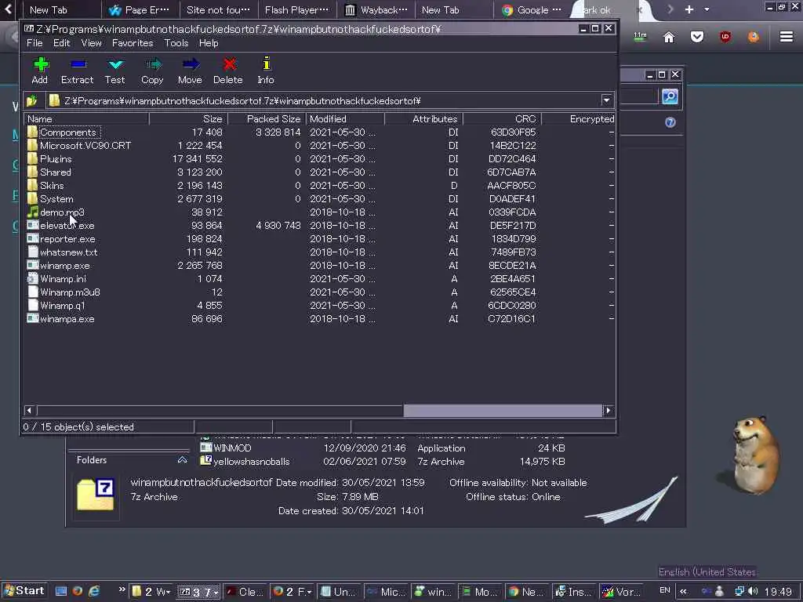Switch to the Google browser tab
Image resolution: width=803 pixels, height=602 pixels.
532,9
